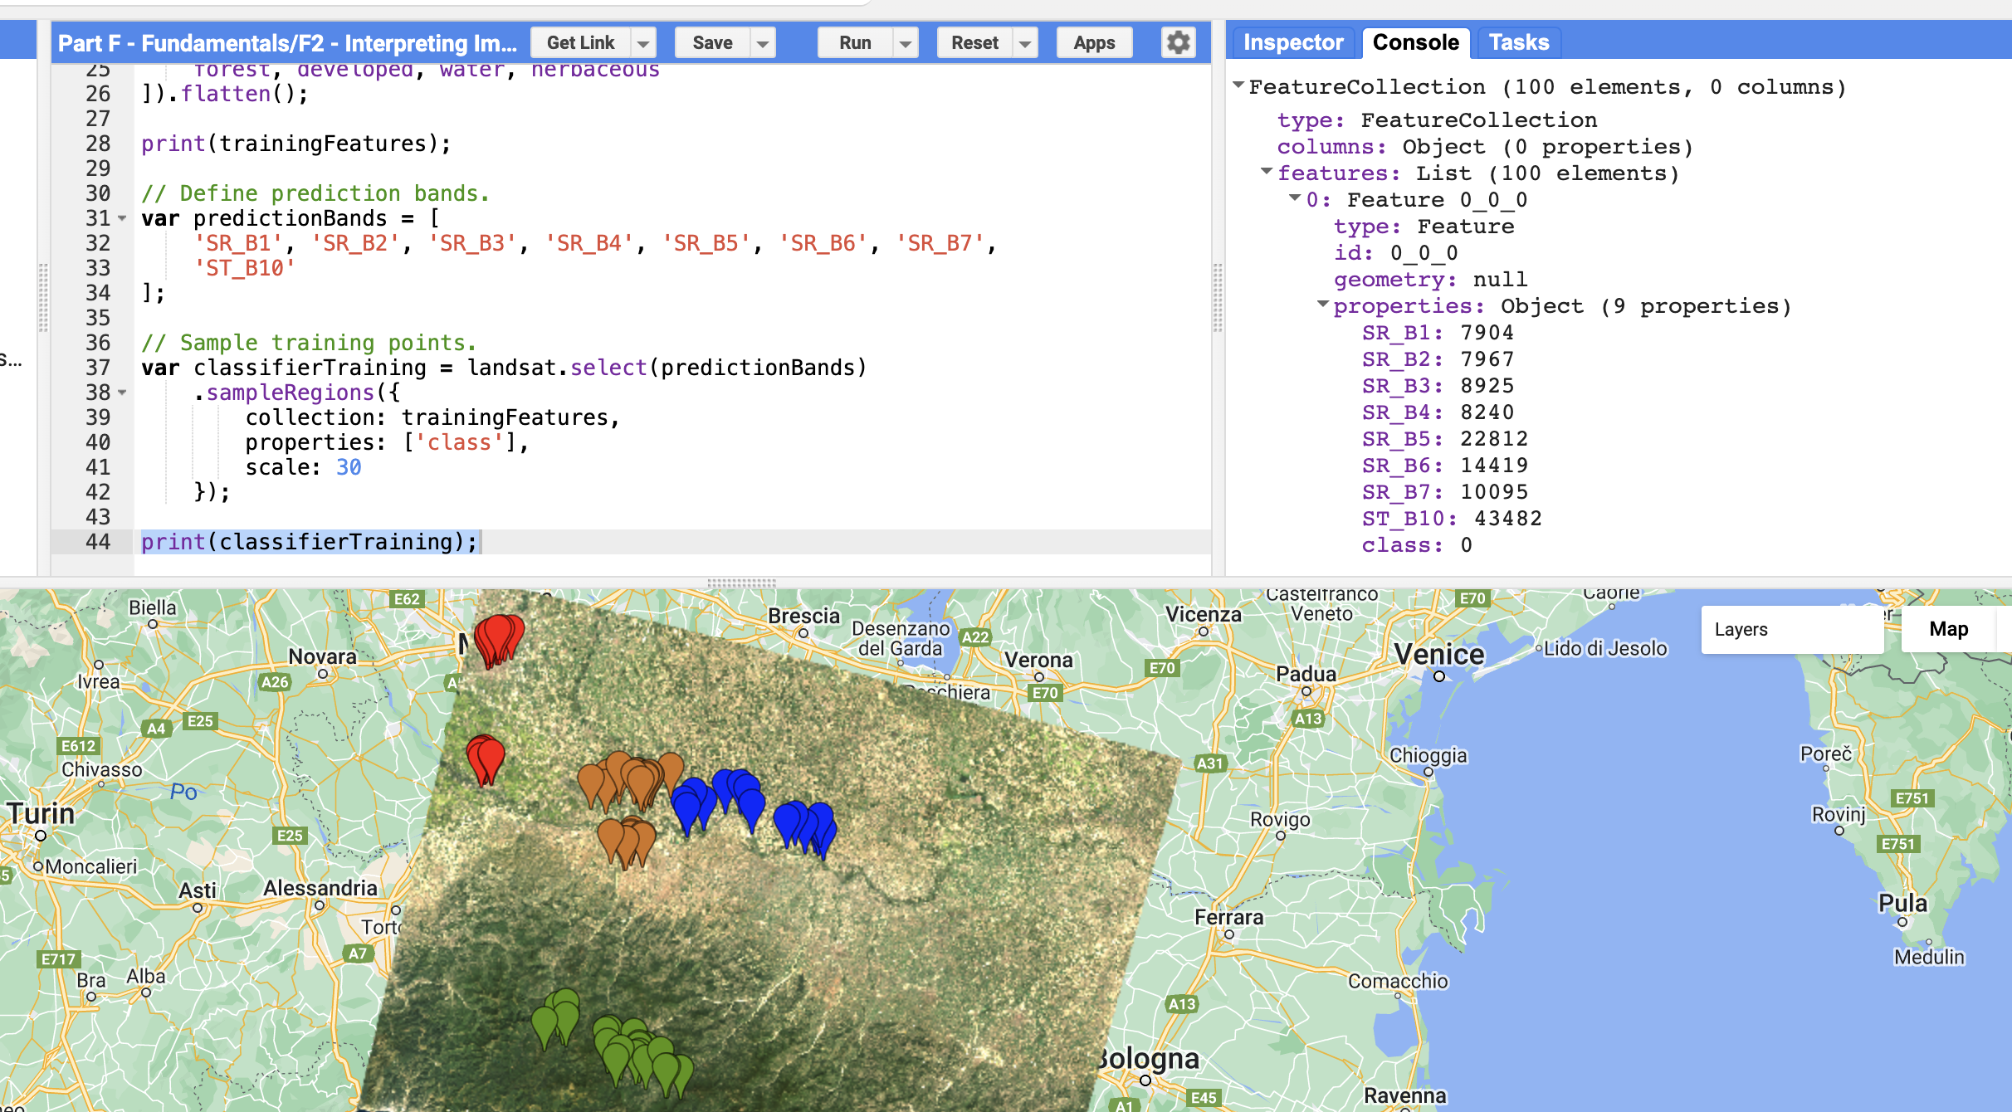This screenshot has height=1112, width=2012.
Task: Collapse Feature 0_0_0 in the Console
Action: [x=1293, y=198]
